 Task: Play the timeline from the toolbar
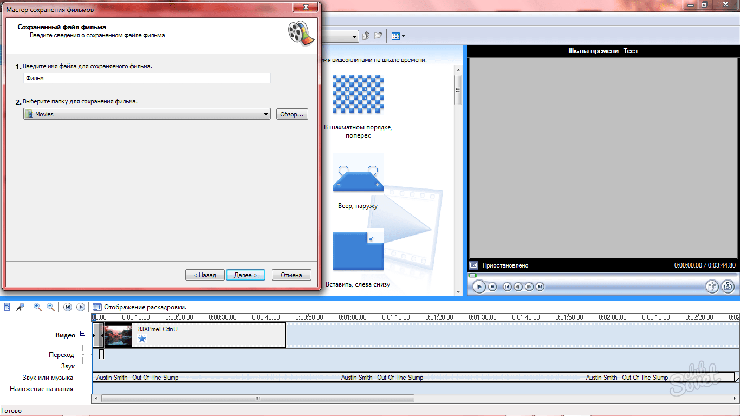(x=81, y=307)
